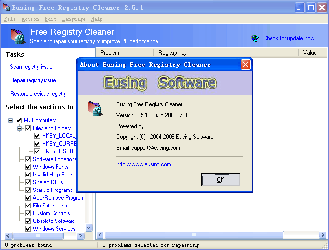Click left arrow of results list horizontal scrollbar

(100, 235)
